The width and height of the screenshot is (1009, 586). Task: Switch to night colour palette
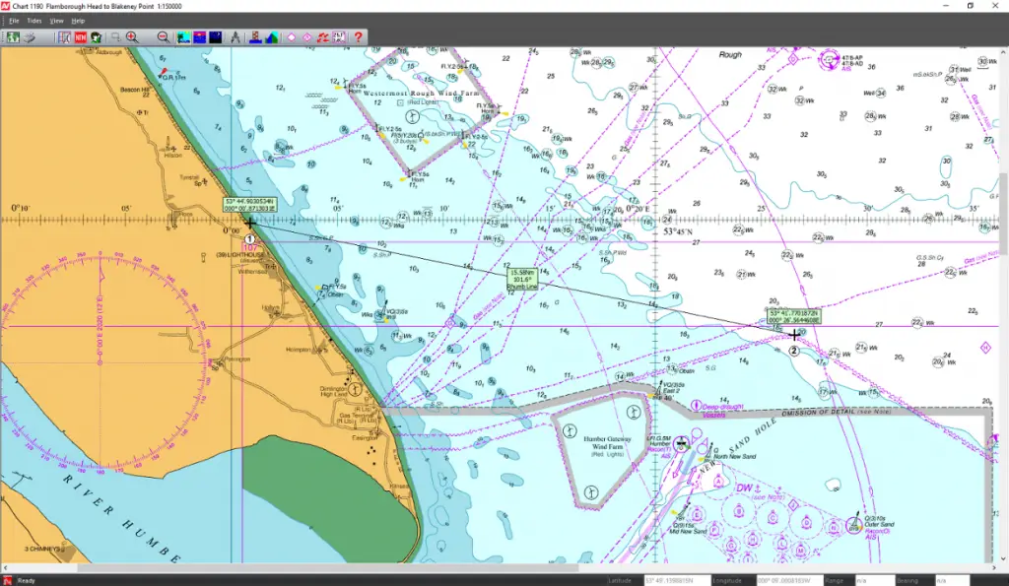pyautogui.click(x=215, y=37)
